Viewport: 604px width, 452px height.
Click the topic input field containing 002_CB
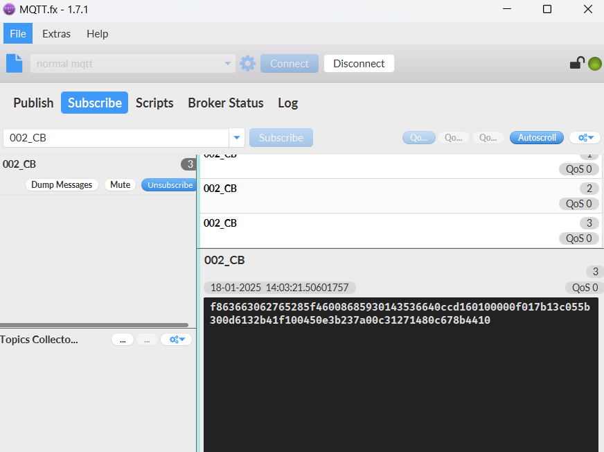click(116, 138)
